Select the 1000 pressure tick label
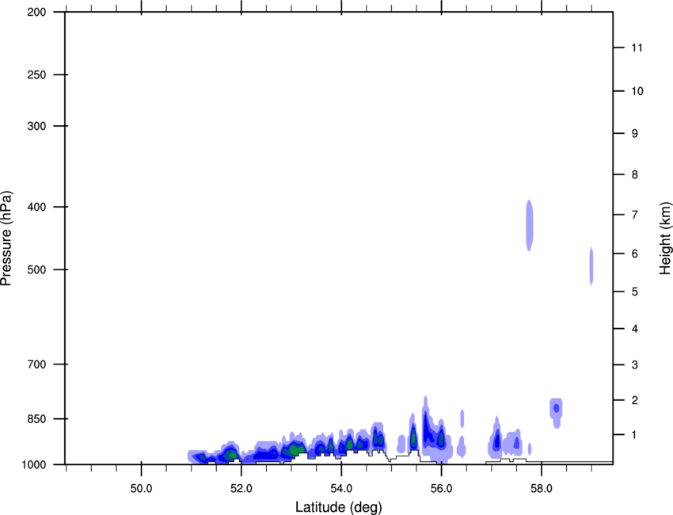Image resolution: width=673 pixels, height=515 pixels. pos(34,465)
